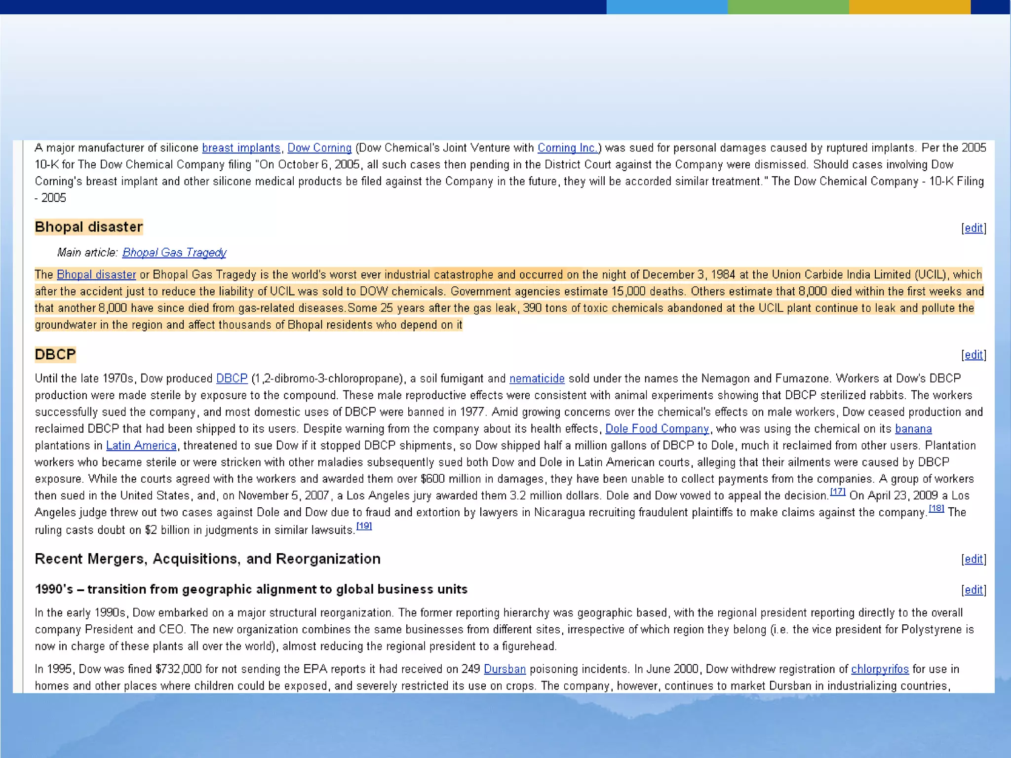The height and width of the screenshot is (758, 1011).
Task: Click the highlighted Bhopal disaster heading
Action: pos(89,227)
